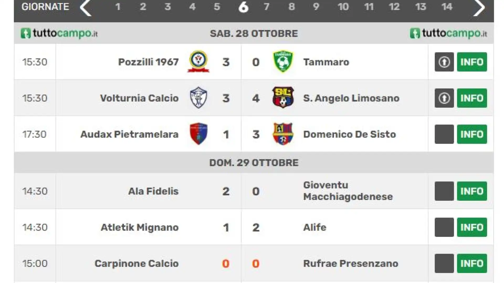The height and width of the screenshot is (283, 504).
Task: Click the S. Angelo Limosano crest
Action: tap(283, 97)
